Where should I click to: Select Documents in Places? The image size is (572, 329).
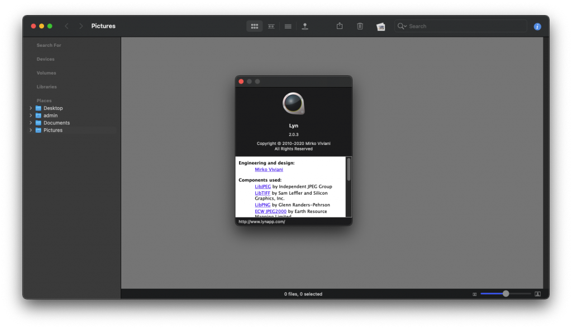pos(56,123)
